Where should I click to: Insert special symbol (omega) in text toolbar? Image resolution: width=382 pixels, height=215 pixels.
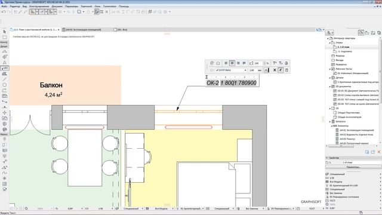(218, 63)
